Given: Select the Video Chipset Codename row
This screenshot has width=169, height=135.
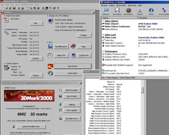Looking at the screenshot, I should (135, 27).
